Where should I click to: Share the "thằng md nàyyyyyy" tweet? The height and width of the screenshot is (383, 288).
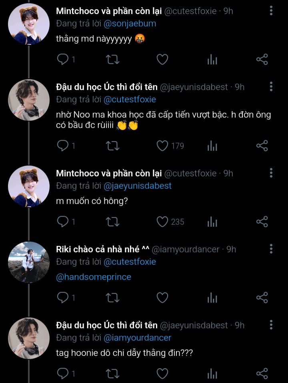click(x=262, y=60)
